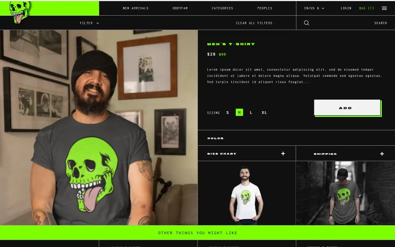Select size S for the t-shirt
The image size is (395, 247).
[x=228, y=112]
